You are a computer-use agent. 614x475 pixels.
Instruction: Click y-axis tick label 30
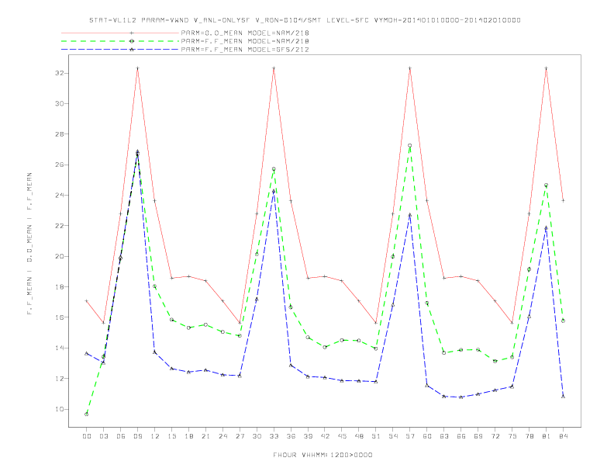tap(60, 103)
